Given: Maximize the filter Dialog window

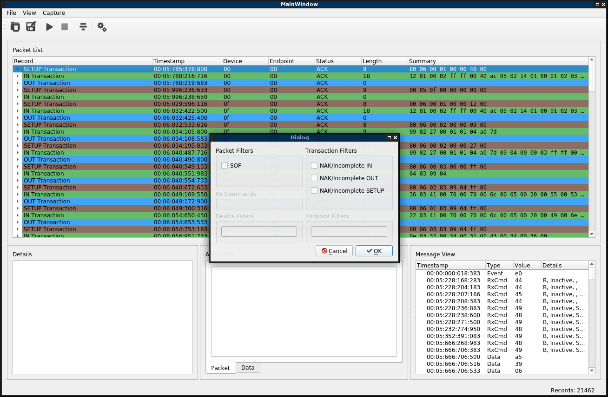Looking at the screenshot, I should click(x=389, y=137).
